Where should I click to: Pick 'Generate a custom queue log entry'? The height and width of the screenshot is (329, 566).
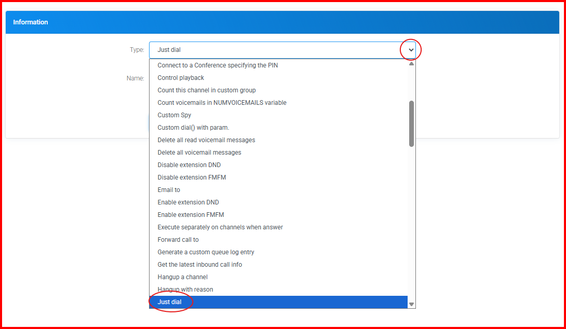[206, 252]
